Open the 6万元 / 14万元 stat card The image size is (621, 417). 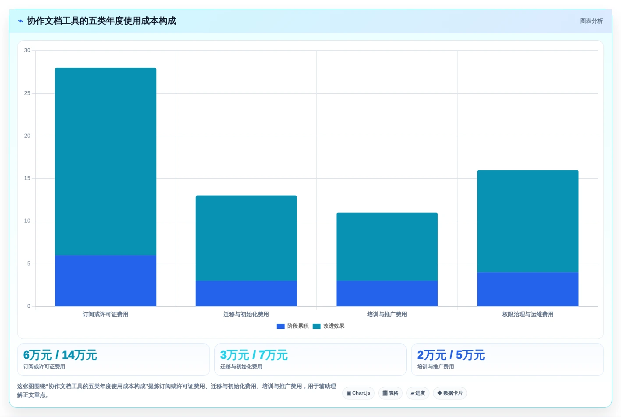[114, 360]
